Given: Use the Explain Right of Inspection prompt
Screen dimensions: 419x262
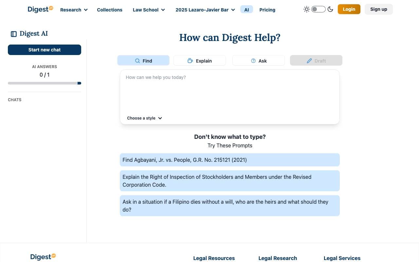Looking at the screenshot, I should 230,181.
